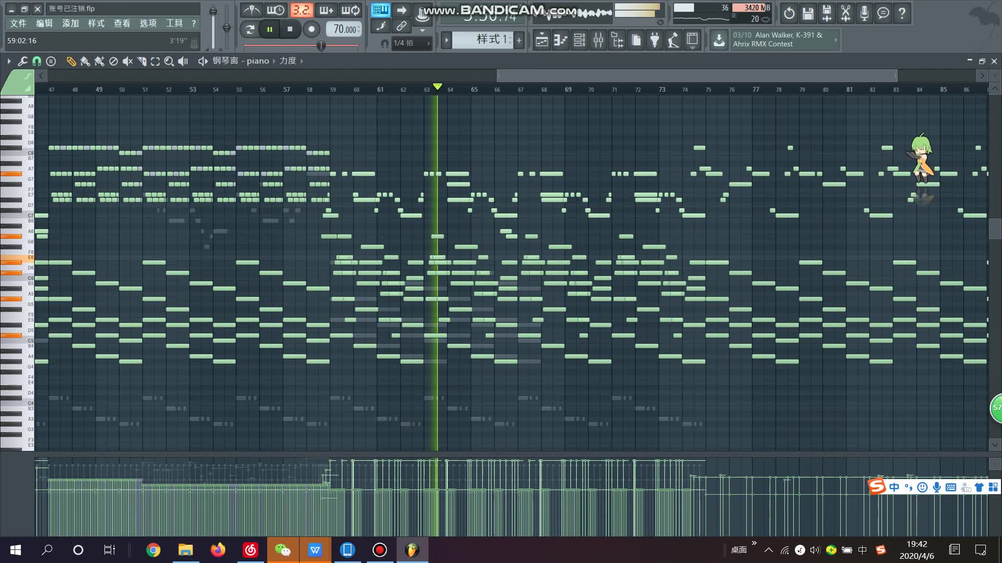This screenshot has width=1002, height=563.
Task: Open the 查看 menu
Action: pos(122,23)
